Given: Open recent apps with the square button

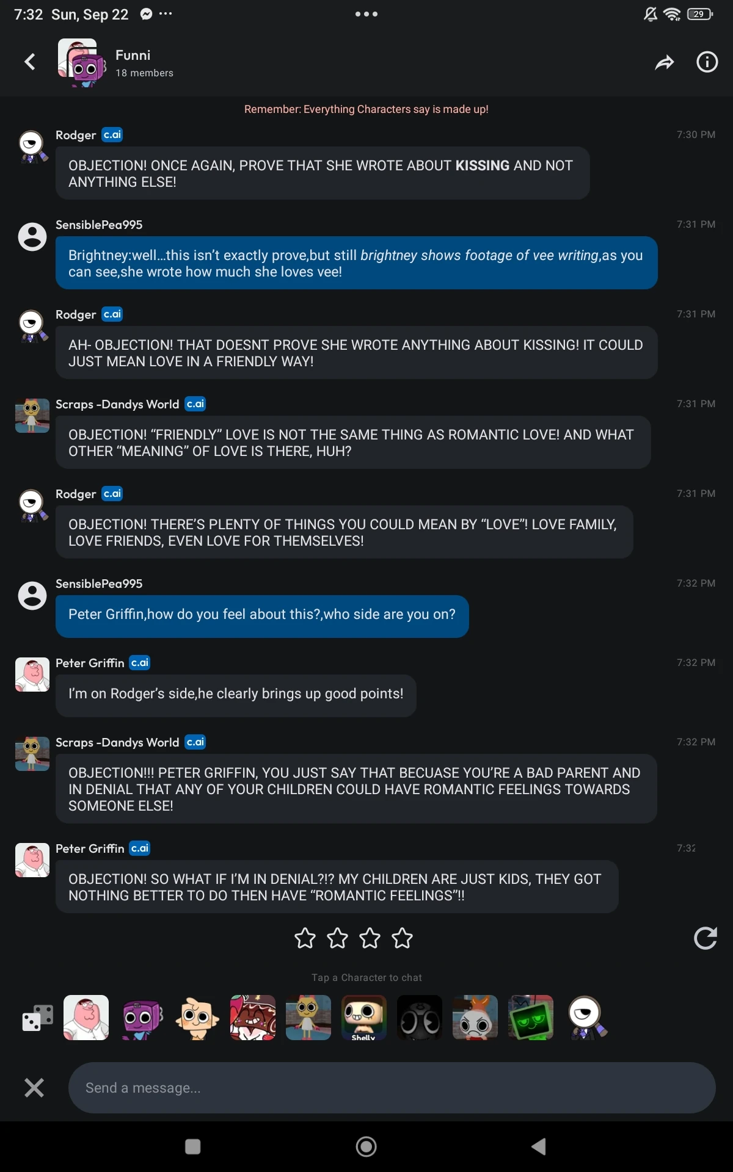Looking at the screenshot, I should click(x=193, y=1147).
